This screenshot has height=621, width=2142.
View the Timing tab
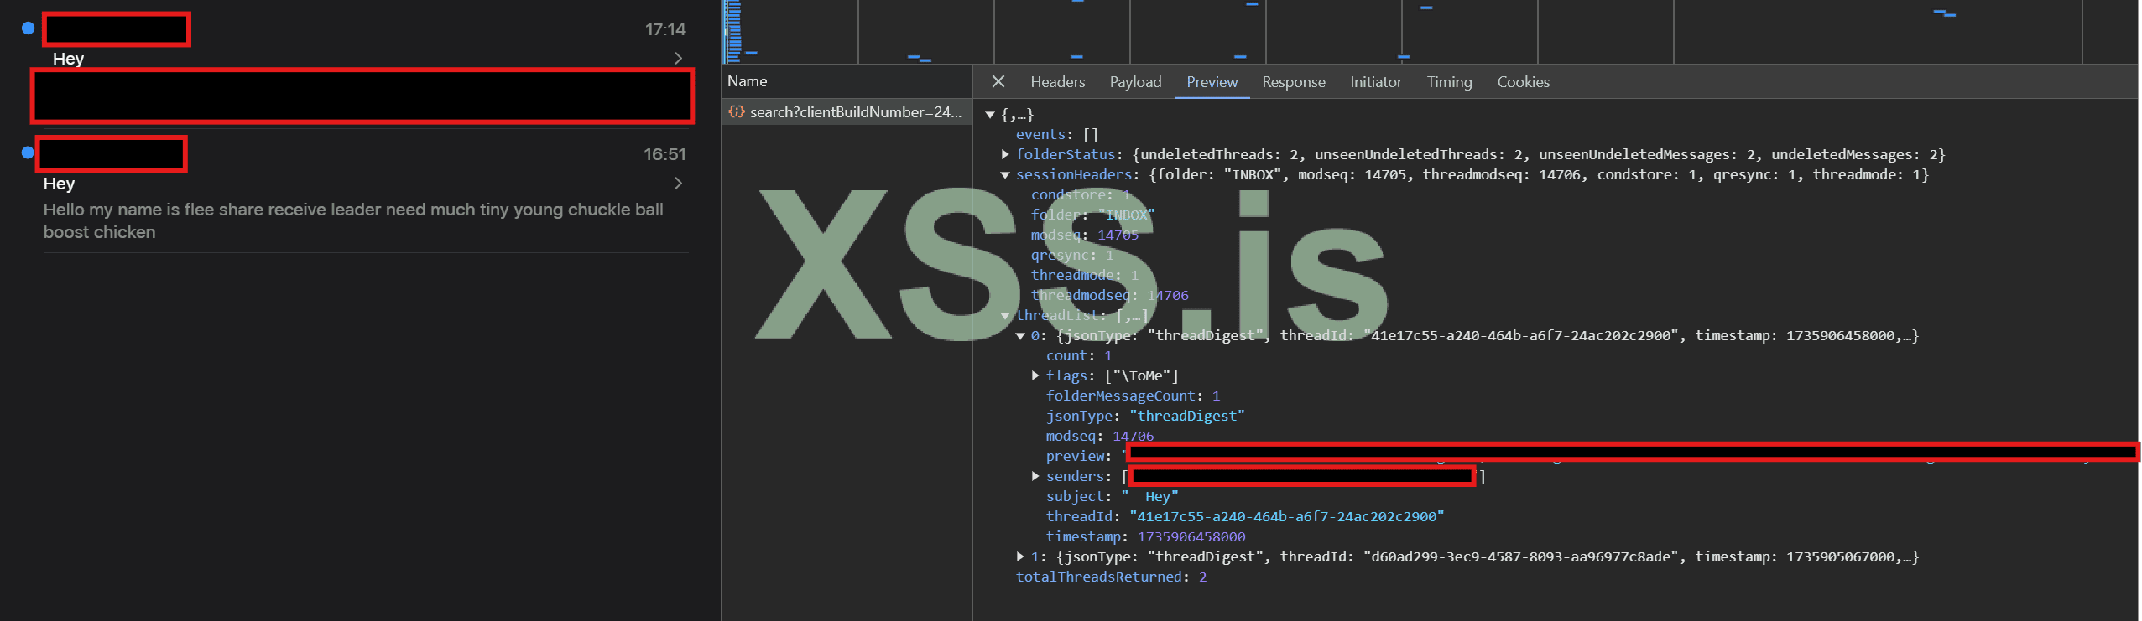pyautogui.click(x=1449, y=81)
